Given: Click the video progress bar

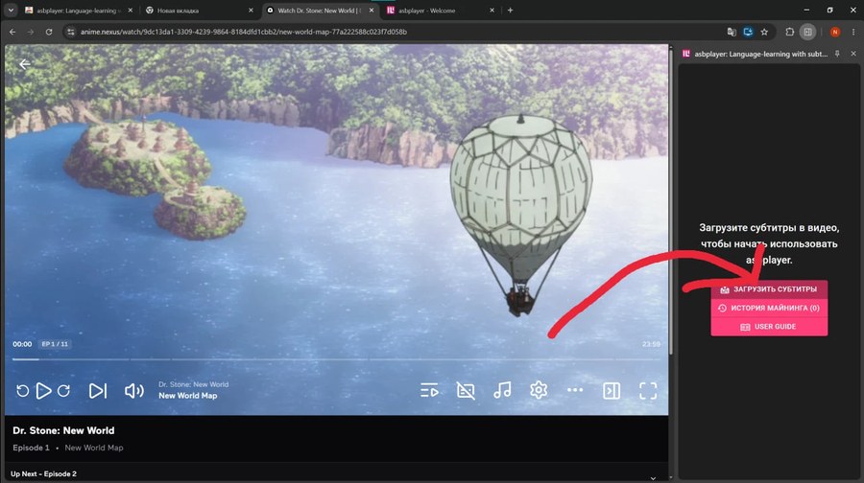Looking at the screenshot, I should point(336,359).
